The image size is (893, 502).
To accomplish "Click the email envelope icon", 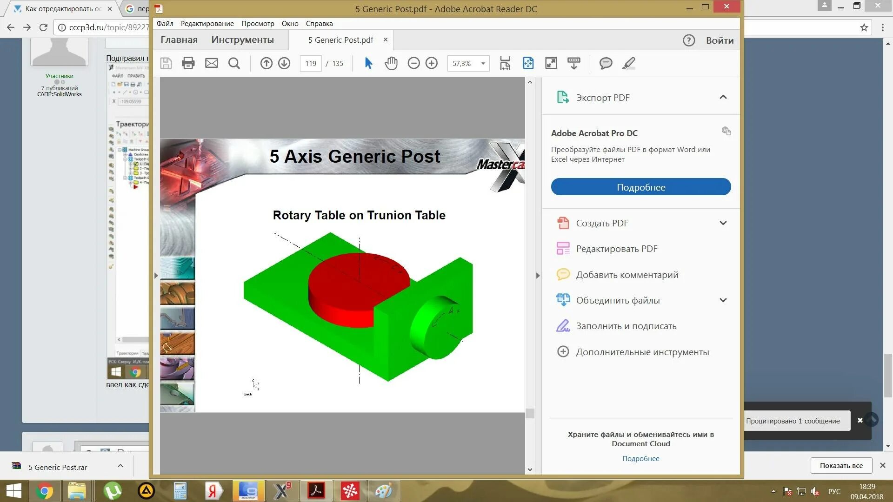I will tap(212, 63).
